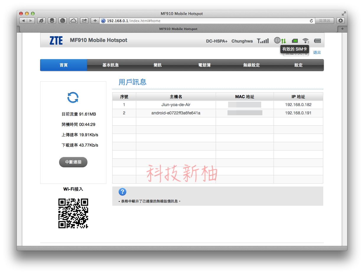
Task: Click the Wi-Fi接入 label
Action: click(x=73, y=189)
